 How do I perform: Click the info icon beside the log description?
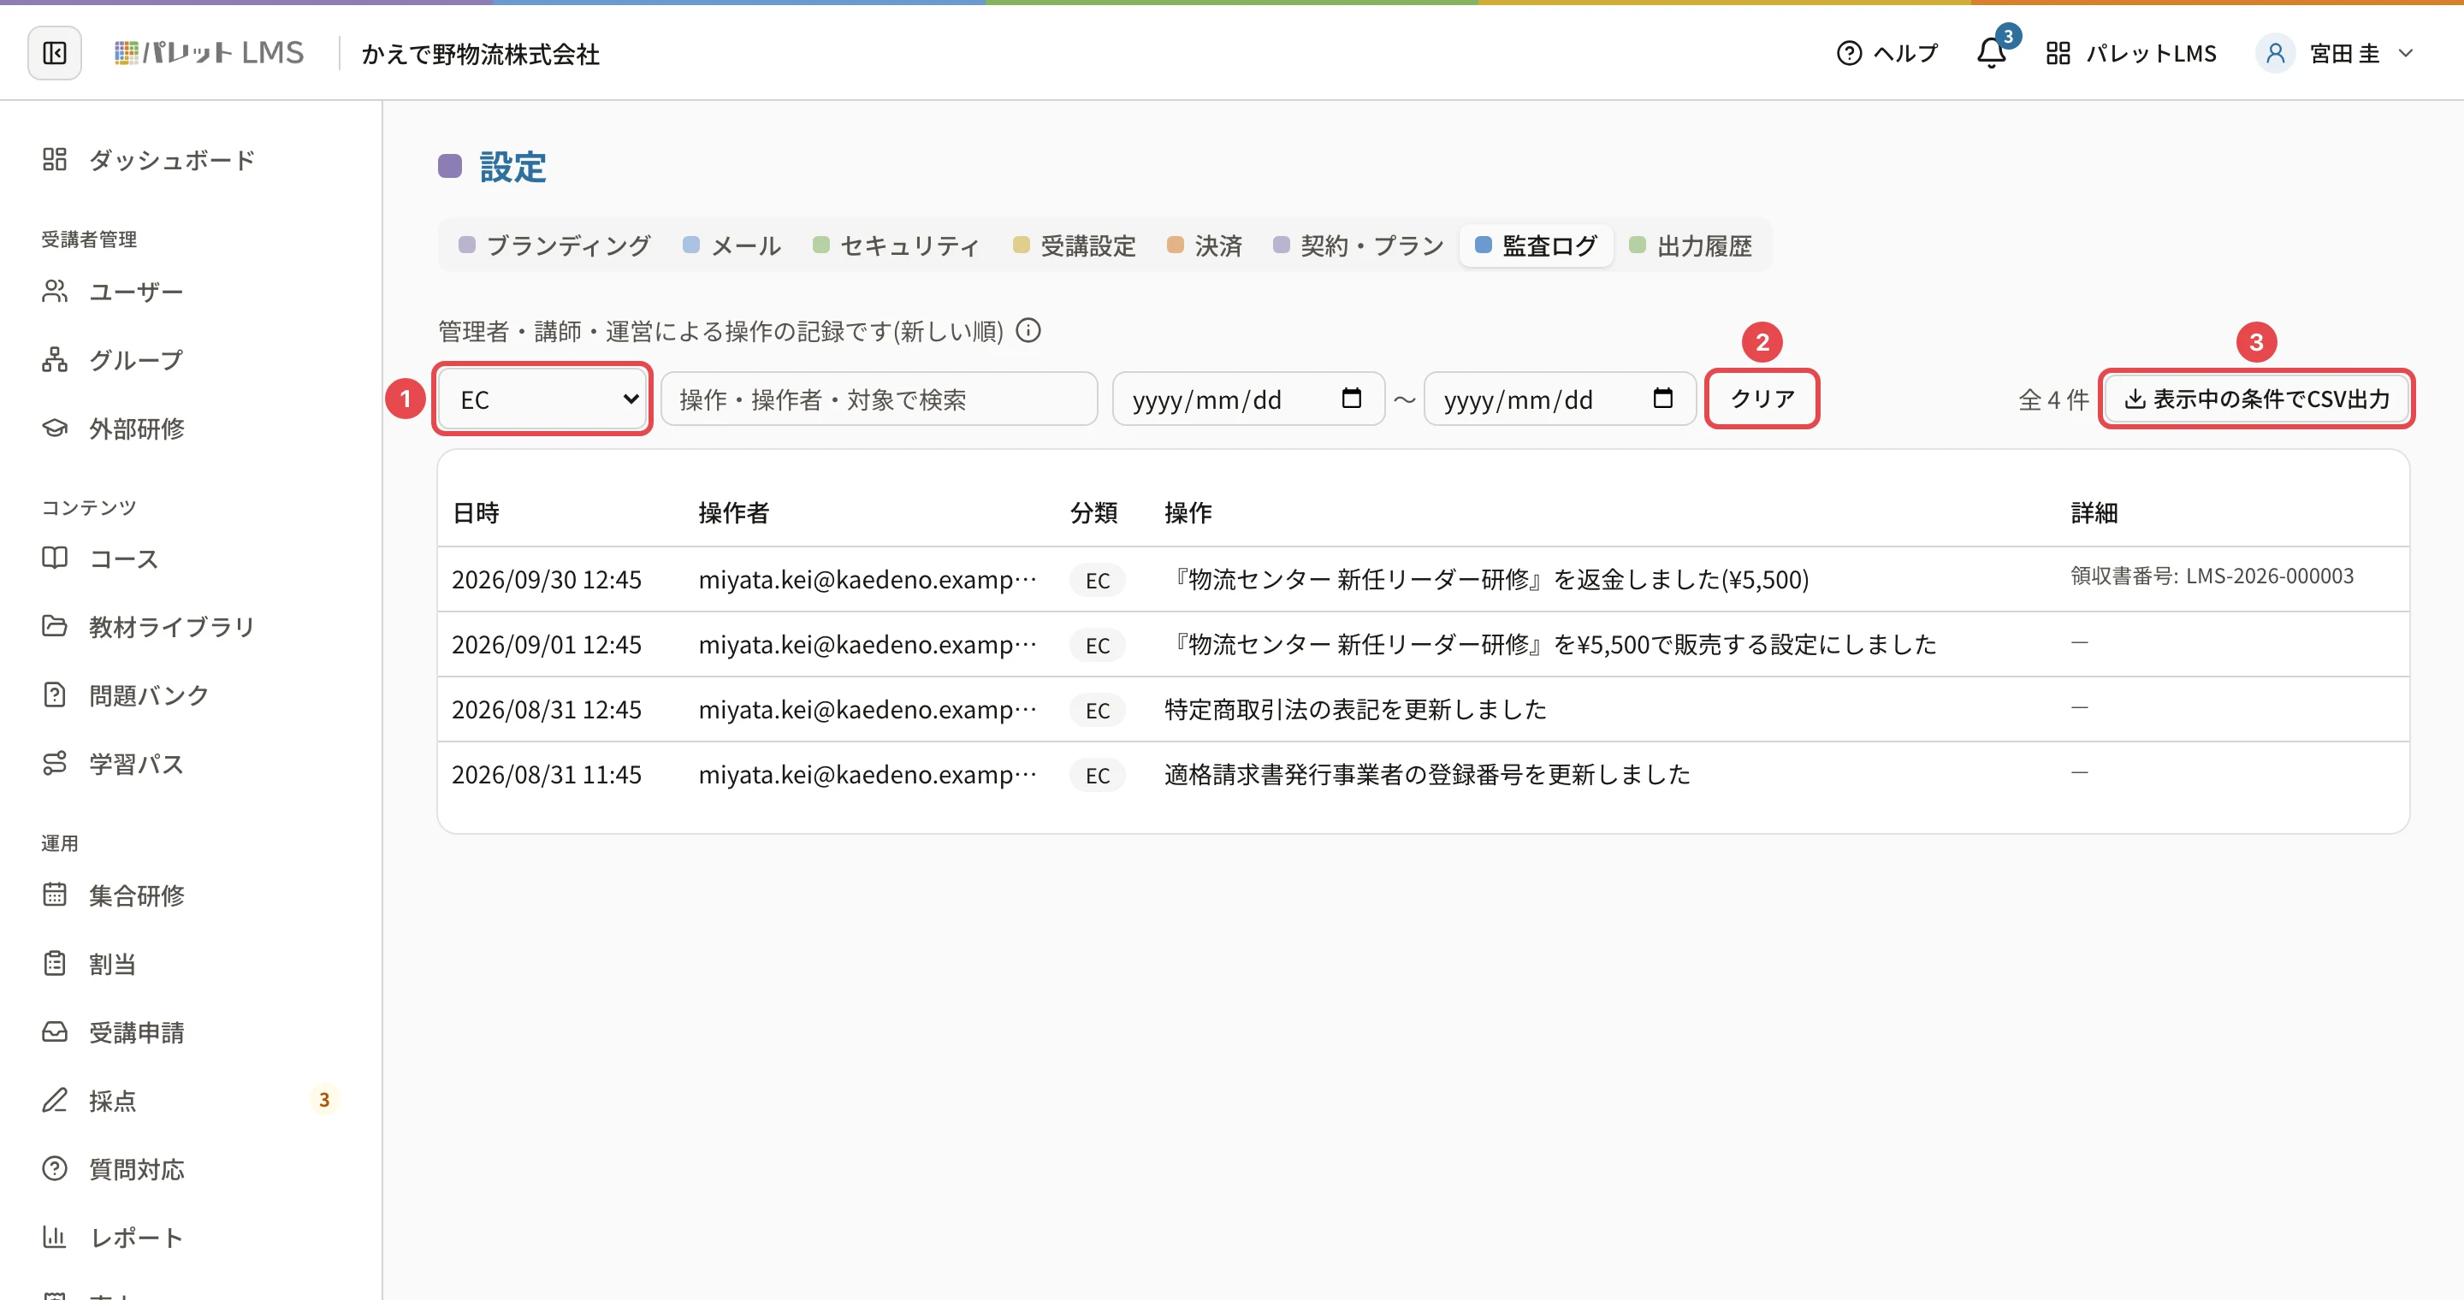(x=1028, y=331)
